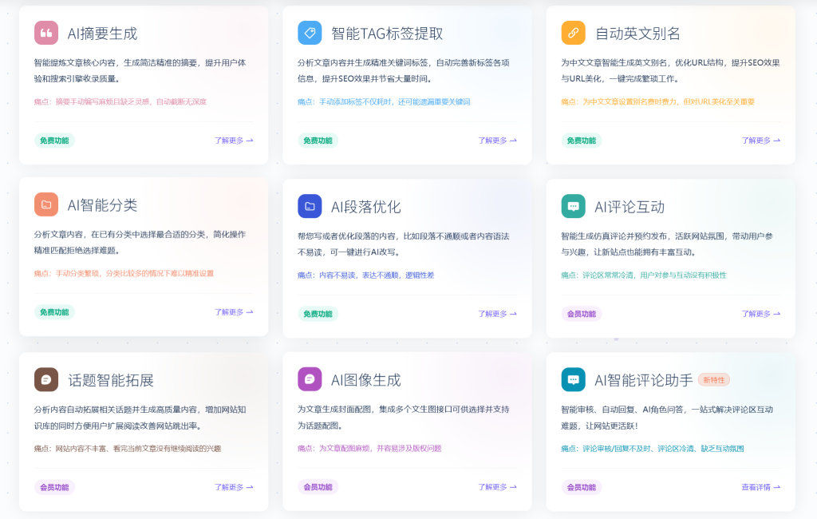Click the brown bubble icon for 话题智能拓展
Image resolution: width=817 pixels, height=519 pixels.
46,379
